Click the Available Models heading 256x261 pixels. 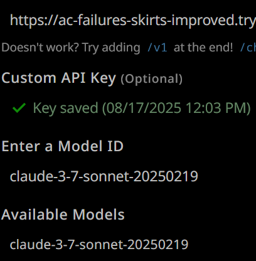point(63,215)
